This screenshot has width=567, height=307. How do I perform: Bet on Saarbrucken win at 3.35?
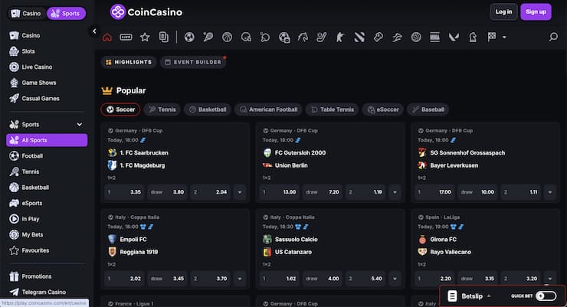tap(124, 192)
